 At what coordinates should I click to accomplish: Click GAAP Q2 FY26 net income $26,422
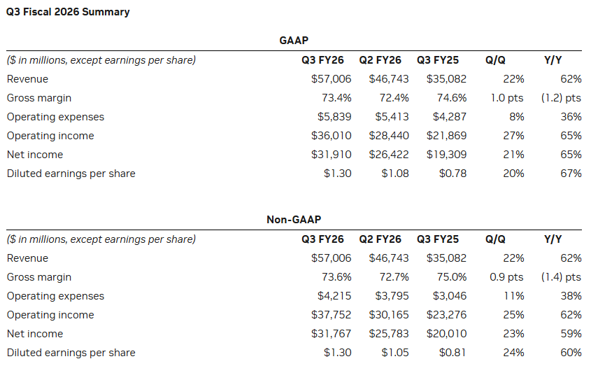pos(389,155)
